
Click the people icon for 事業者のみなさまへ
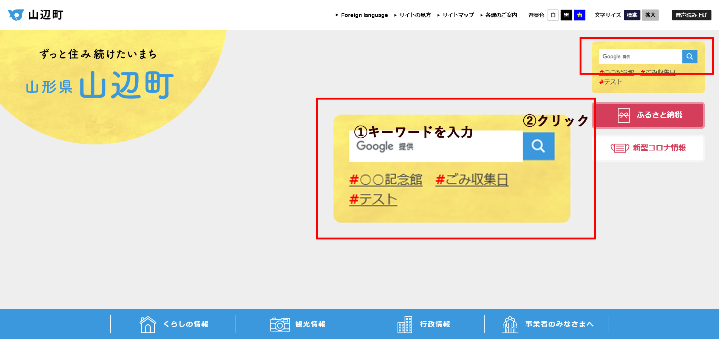pyautogui.click(x=510, y=324)
